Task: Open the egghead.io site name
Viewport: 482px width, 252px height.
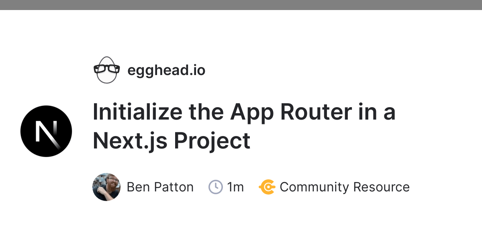Action: point(166,71)
